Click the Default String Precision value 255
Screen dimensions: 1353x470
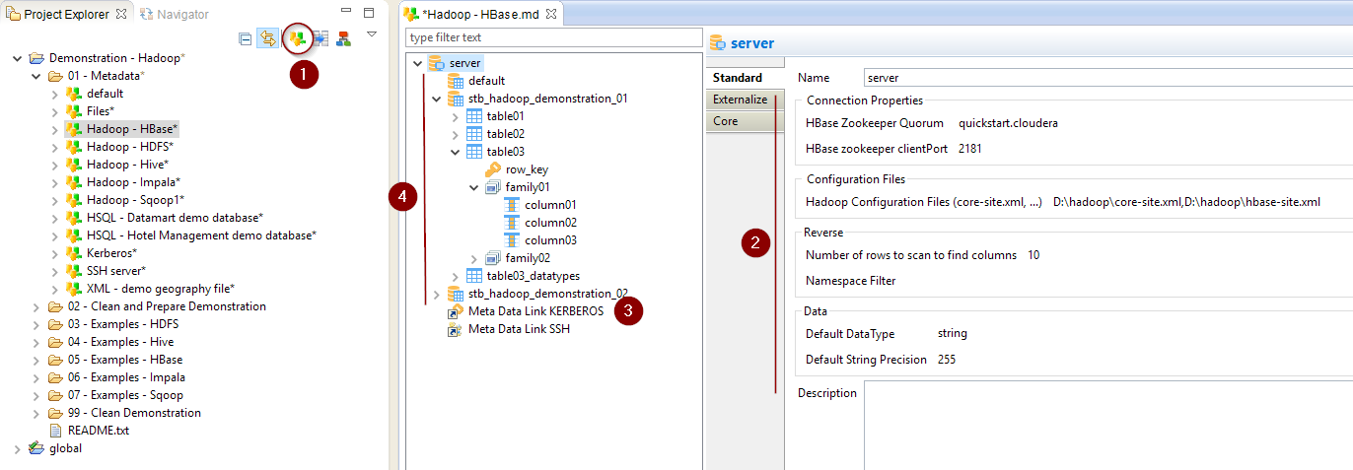tap(946, 360)
